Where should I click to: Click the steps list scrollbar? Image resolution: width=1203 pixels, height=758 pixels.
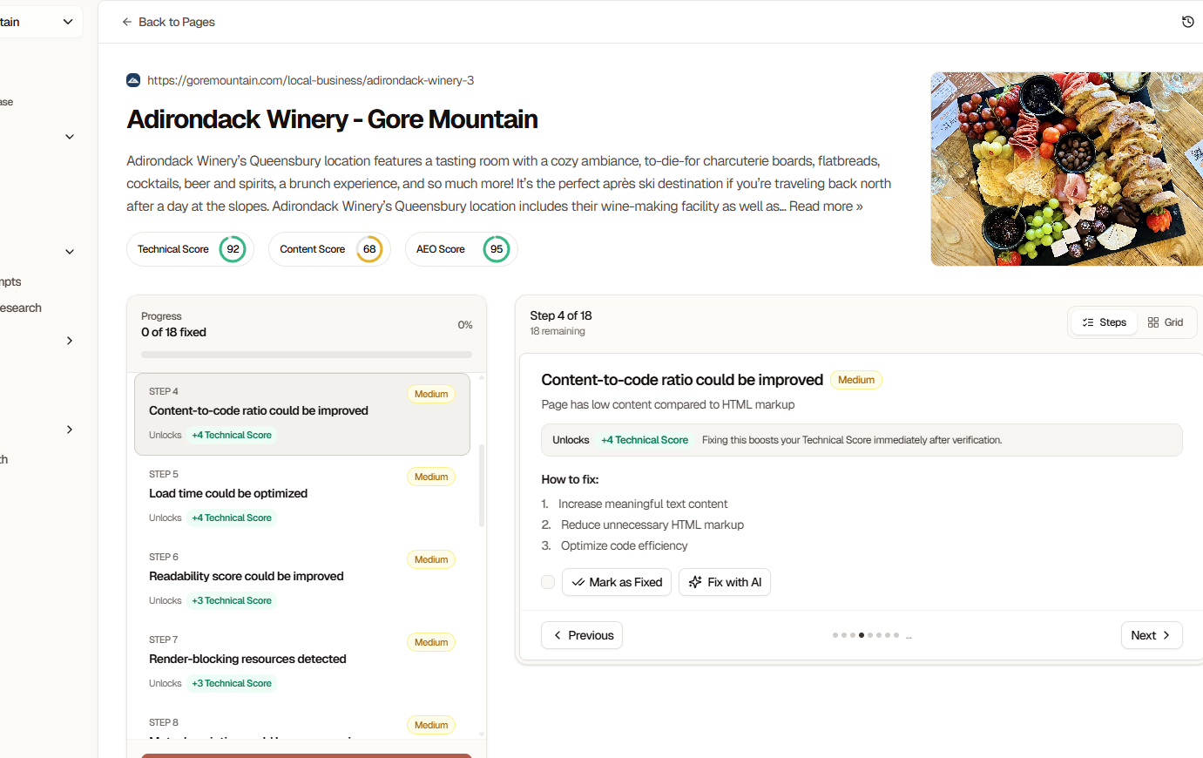tap(482, 485)
